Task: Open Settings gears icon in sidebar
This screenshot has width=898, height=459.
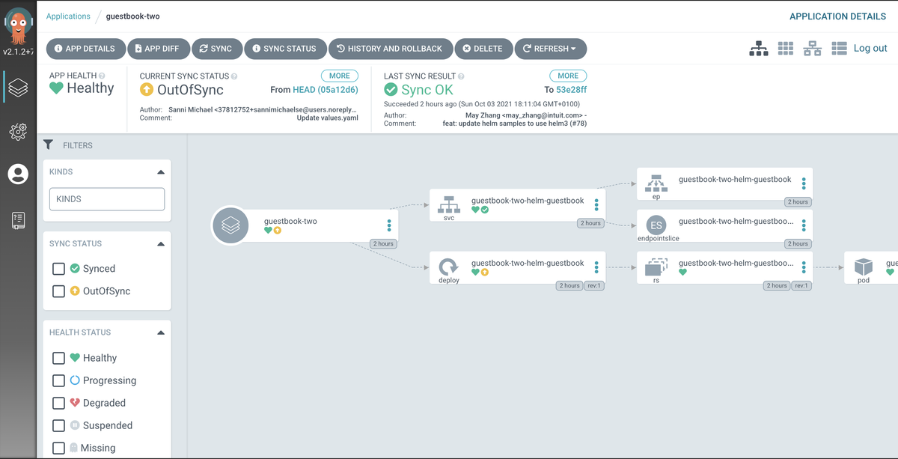Action: 18,132
